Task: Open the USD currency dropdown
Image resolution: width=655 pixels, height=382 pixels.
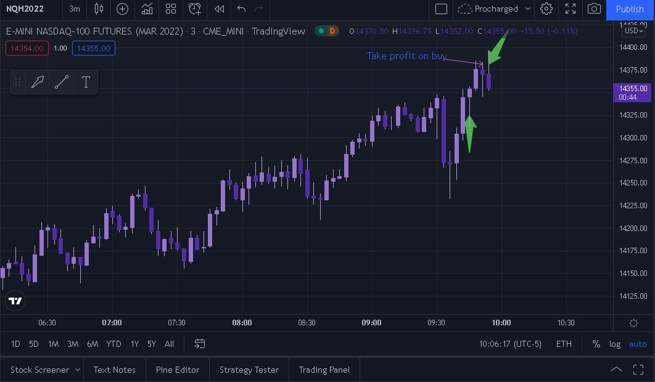Action: [633, 31]
